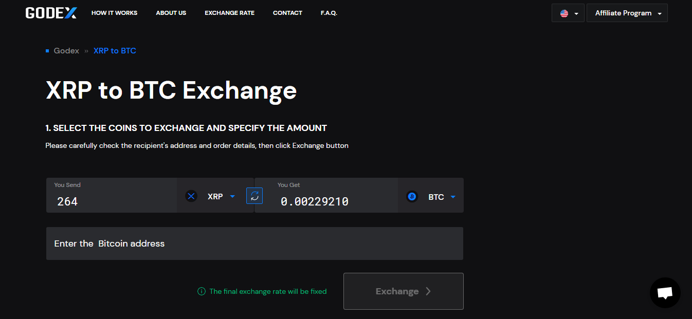Click the XRP coin icon
692x319 pixels.
pyautogui.click(x=191, y=196)
